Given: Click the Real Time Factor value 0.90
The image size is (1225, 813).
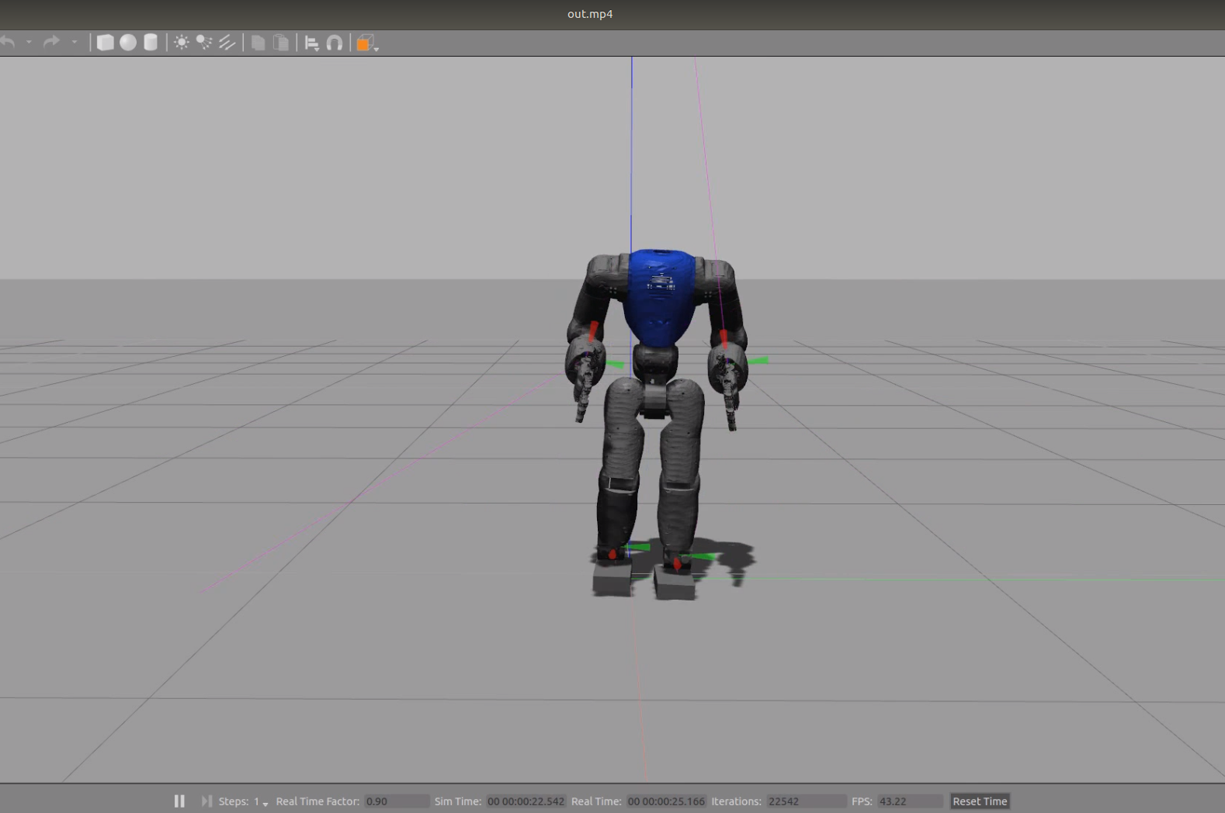Looking at the screenshot, I should (x=397, y=801).
